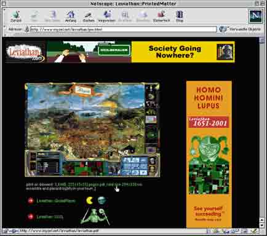
Task: Open the Leviathan GlobalPlayer link
Action: (x=56, y=201)
